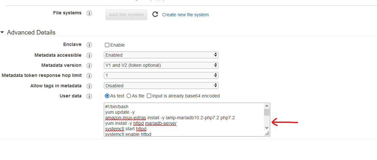This screenshot has height=160, width=377.
Task: Select the As file radio button
Action: pyautogui.click(x=129, y=96)
